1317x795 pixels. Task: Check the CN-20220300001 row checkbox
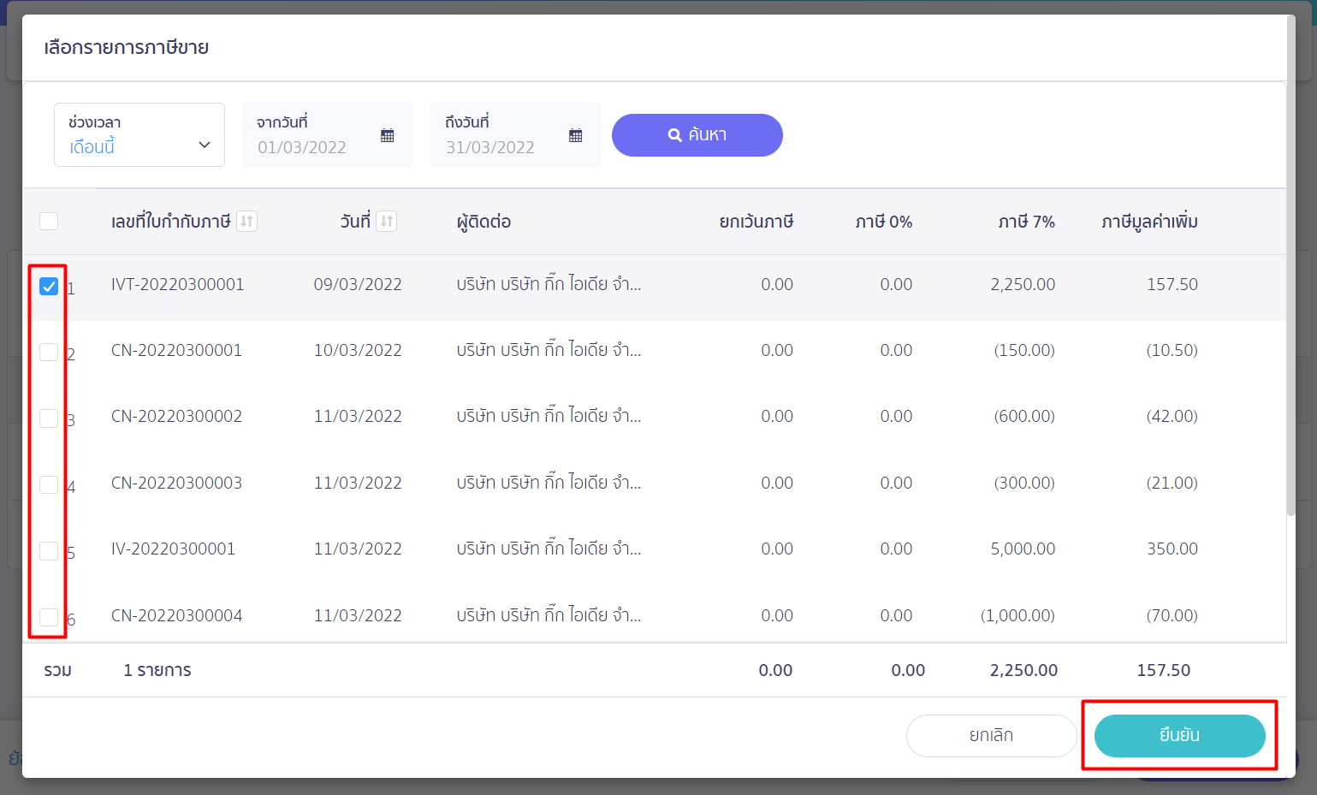coord(49,352)
